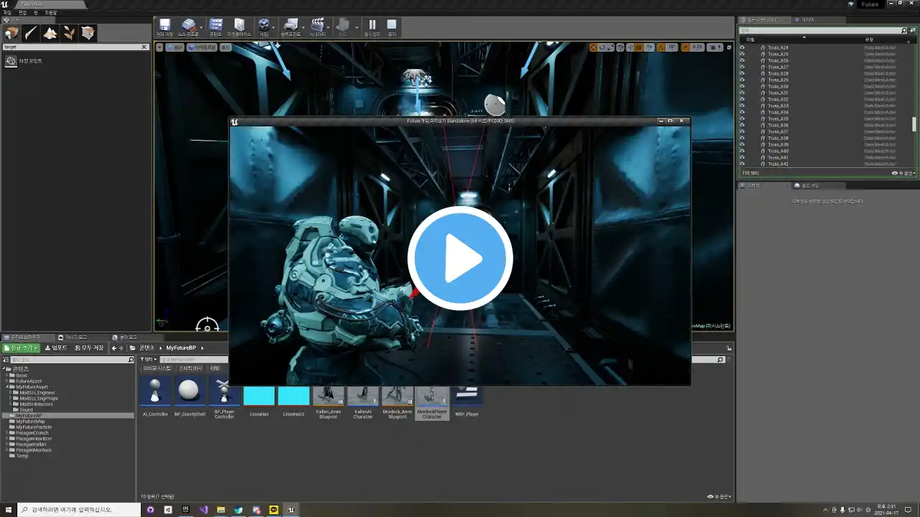
Task: Toggle scale snapping in viewport toolbar
Action: click(686, 47)
